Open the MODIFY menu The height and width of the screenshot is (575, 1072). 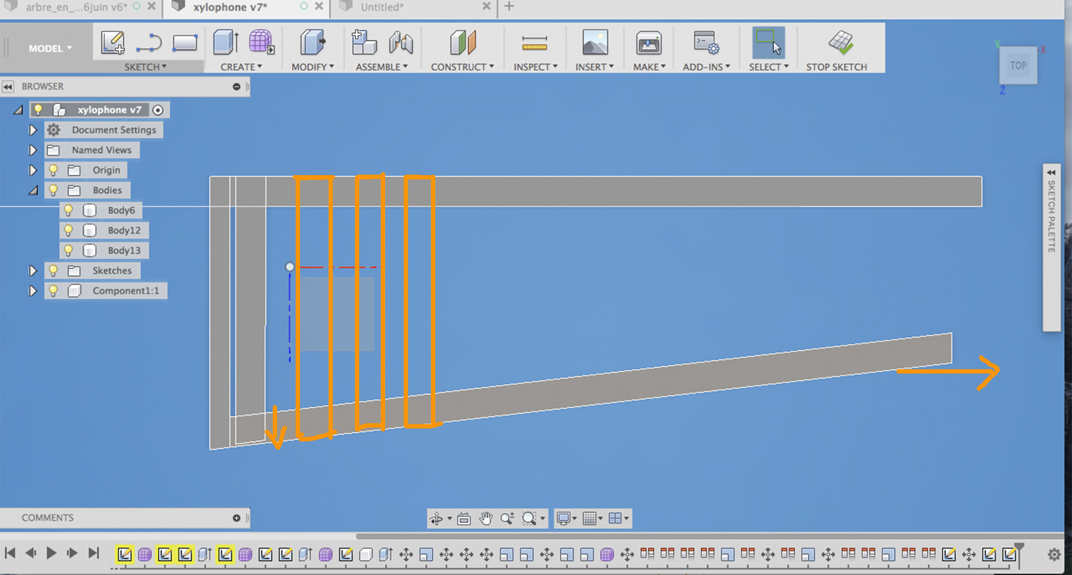(x=313, y=67)
